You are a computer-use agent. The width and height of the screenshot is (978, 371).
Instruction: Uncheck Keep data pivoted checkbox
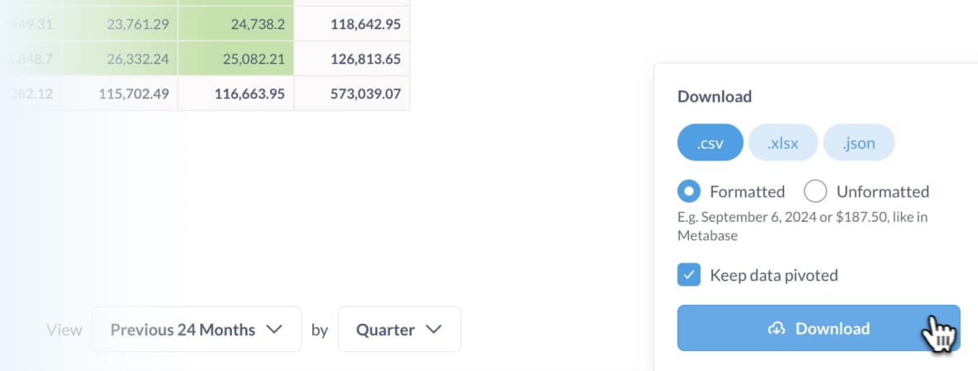point(689,275)
